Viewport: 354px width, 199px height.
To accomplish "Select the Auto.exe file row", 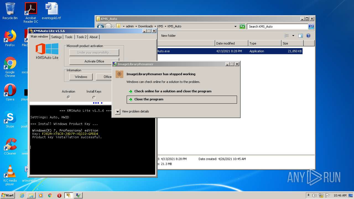I will pos(230,51).
